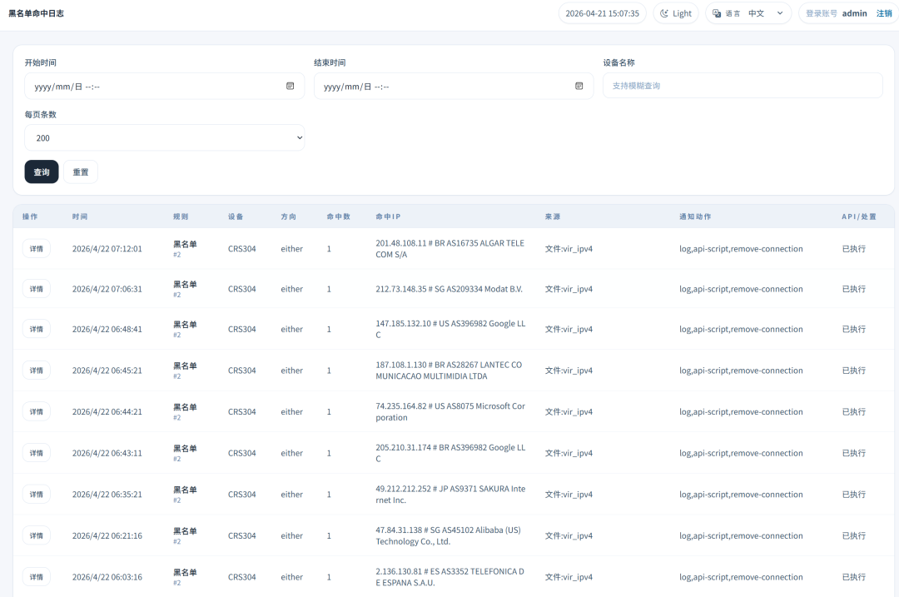Open 详情 for 06:35:21 entry
Image resolution: width=899 pixels, height=597 pixels.
[x=36, y=494]
